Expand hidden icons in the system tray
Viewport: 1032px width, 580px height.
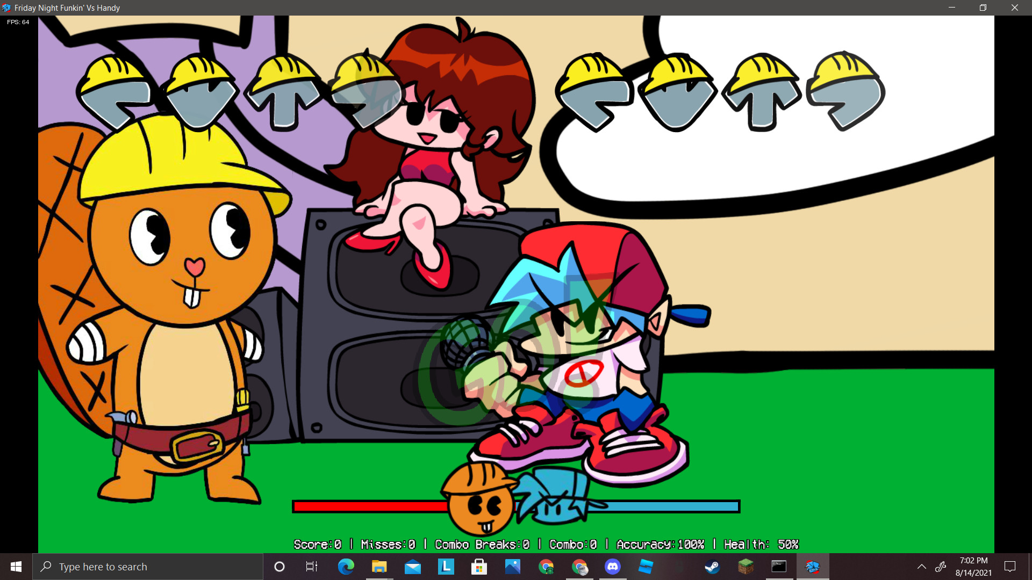pos(921,567)
